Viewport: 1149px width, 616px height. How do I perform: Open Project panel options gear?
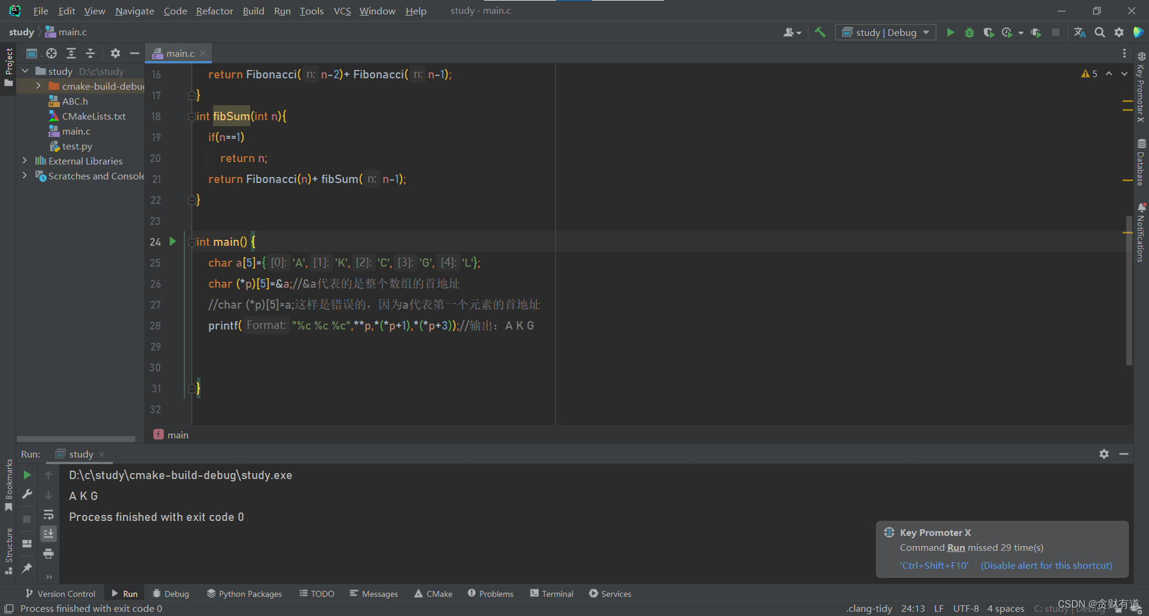(115, 53)
